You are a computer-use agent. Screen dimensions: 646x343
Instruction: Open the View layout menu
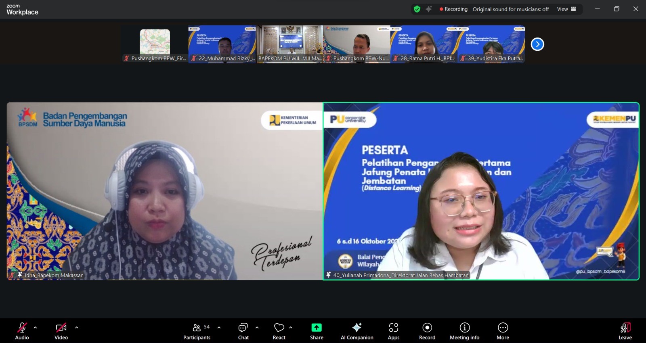tap(566, 9)
